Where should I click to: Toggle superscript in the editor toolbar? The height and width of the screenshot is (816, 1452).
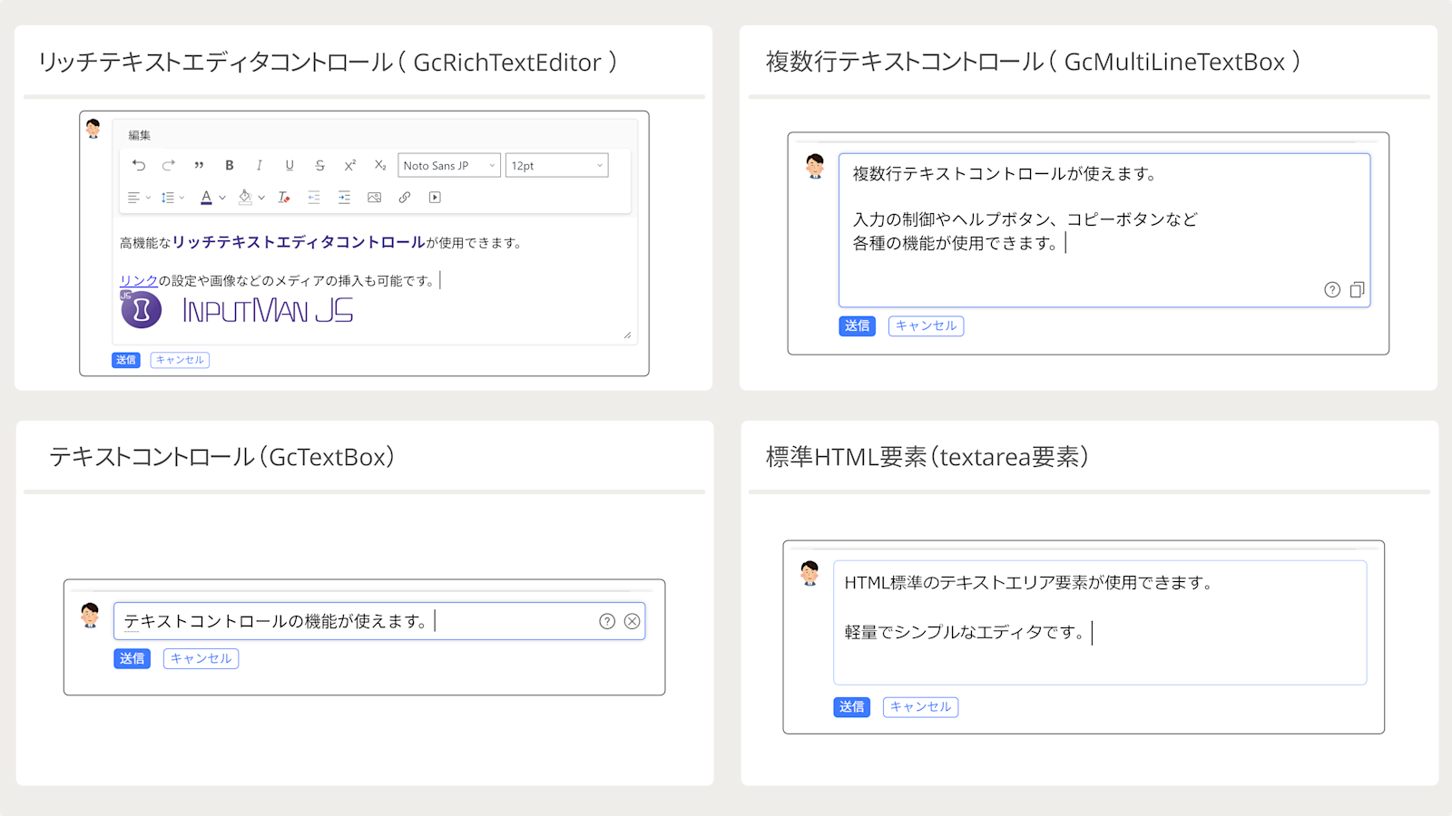coord(350,165)
